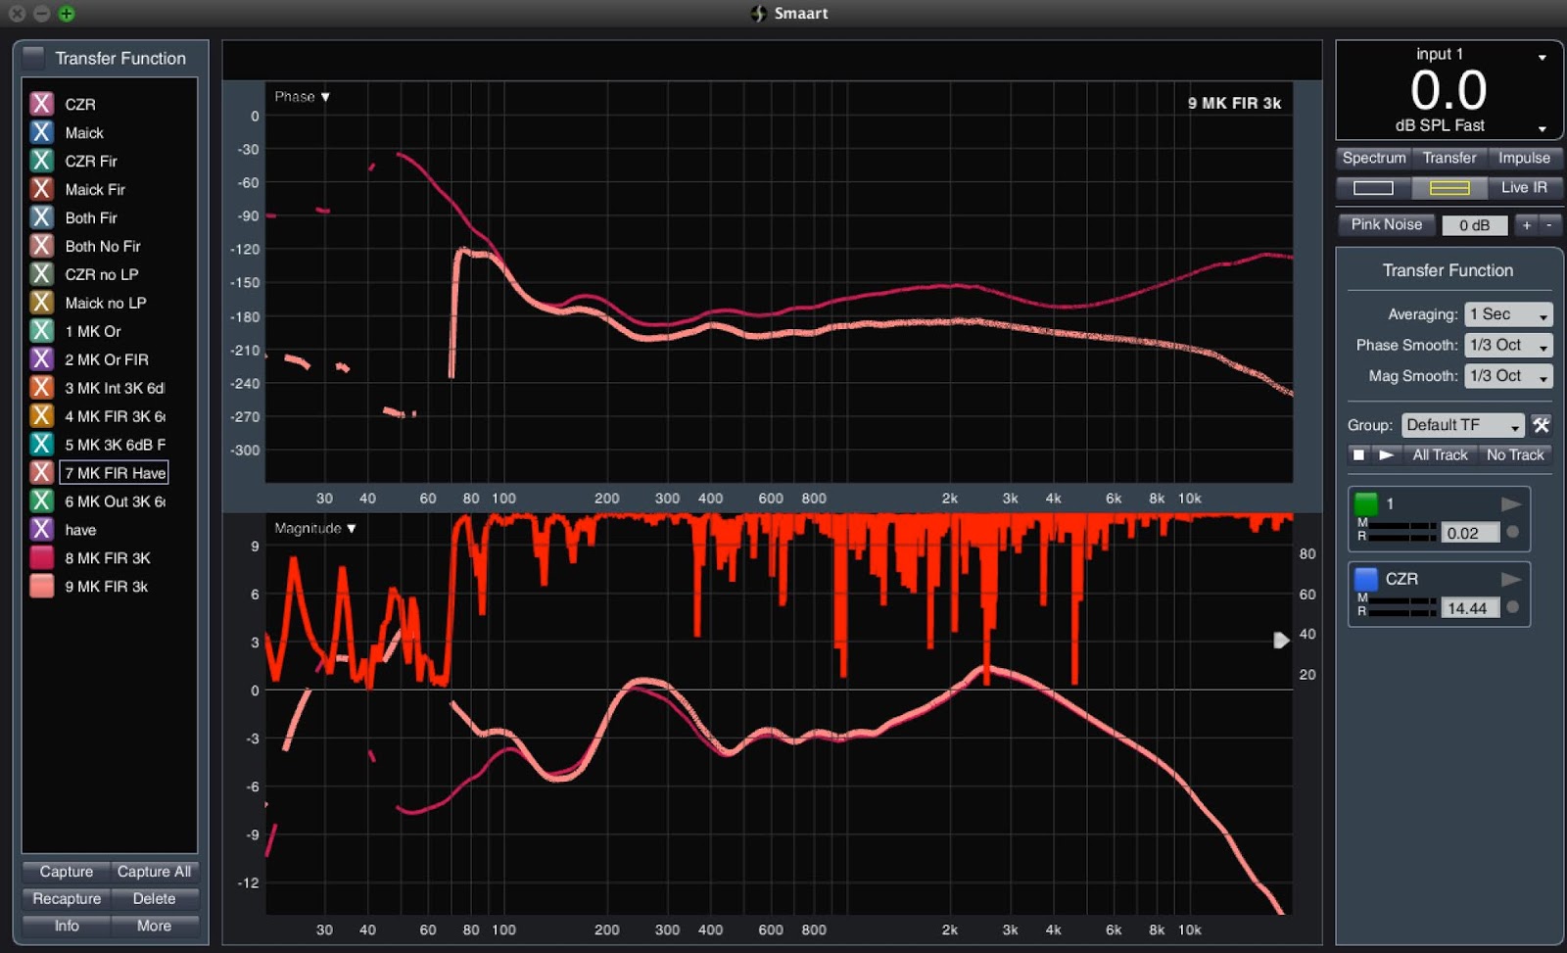Open the Averaging dropdown set to 1 Sec

pos(1508,314)
